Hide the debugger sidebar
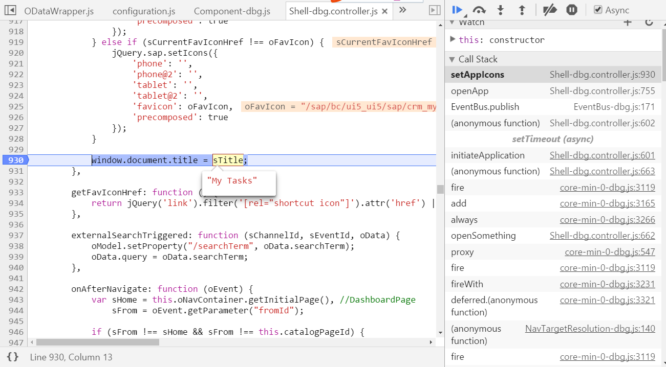This screenshot has height=367, width=666. [435, 10]
